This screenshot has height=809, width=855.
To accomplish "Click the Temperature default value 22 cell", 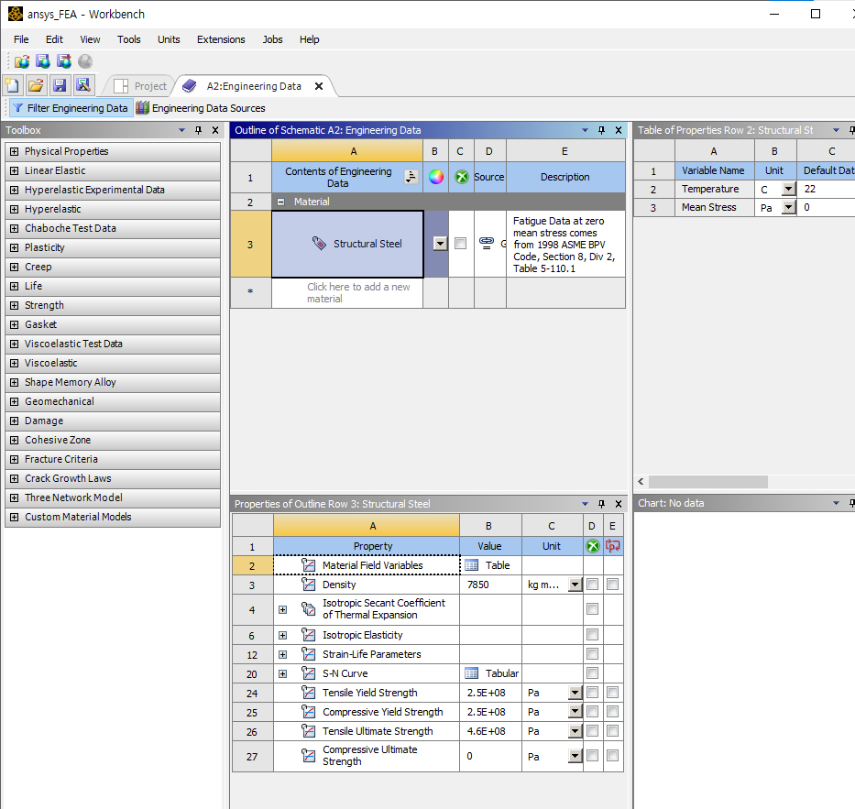I will (826, 189).
